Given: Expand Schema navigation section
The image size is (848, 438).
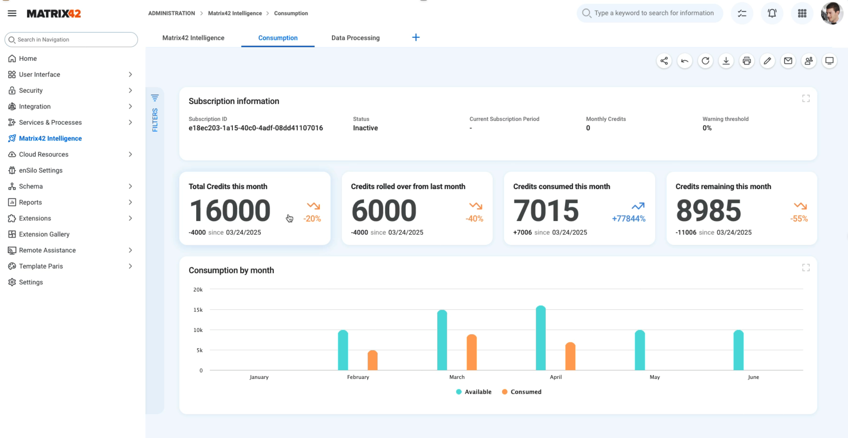Looking at the screenshot, I should (130, 186).
